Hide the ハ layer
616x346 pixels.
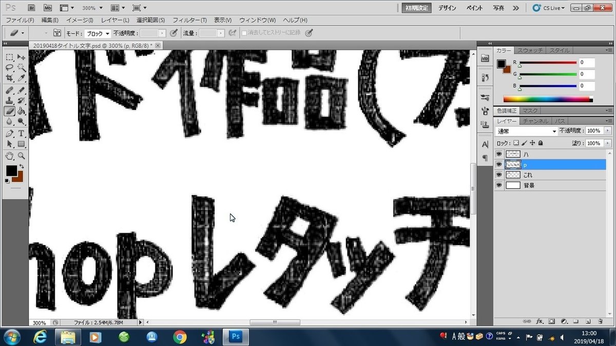(x=499, y=154)
